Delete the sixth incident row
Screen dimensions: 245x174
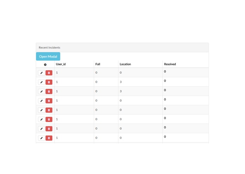point(49,119)
